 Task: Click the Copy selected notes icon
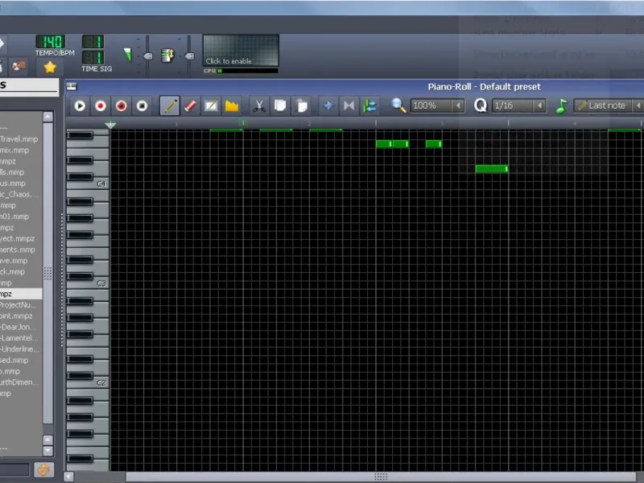[280, 106]
